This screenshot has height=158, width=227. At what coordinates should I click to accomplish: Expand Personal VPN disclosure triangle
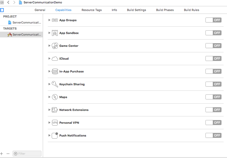coord(49,123)
